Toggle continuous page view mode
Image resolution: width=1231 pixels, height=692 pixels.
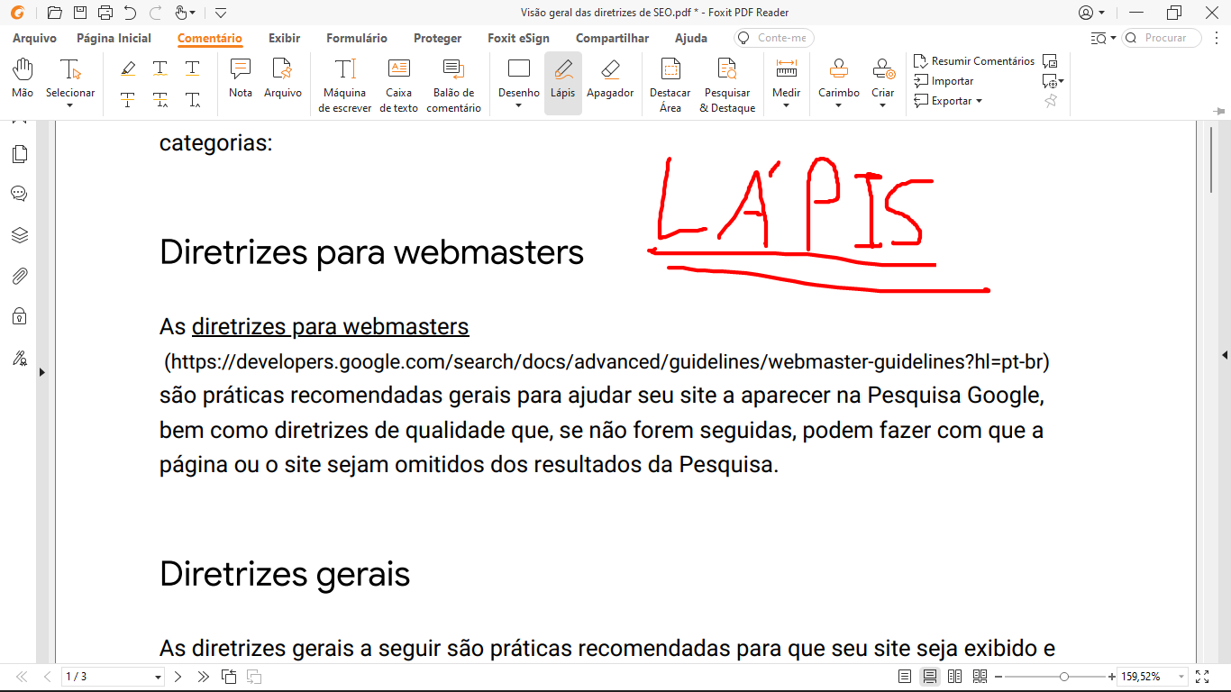[x=930, y=677]
